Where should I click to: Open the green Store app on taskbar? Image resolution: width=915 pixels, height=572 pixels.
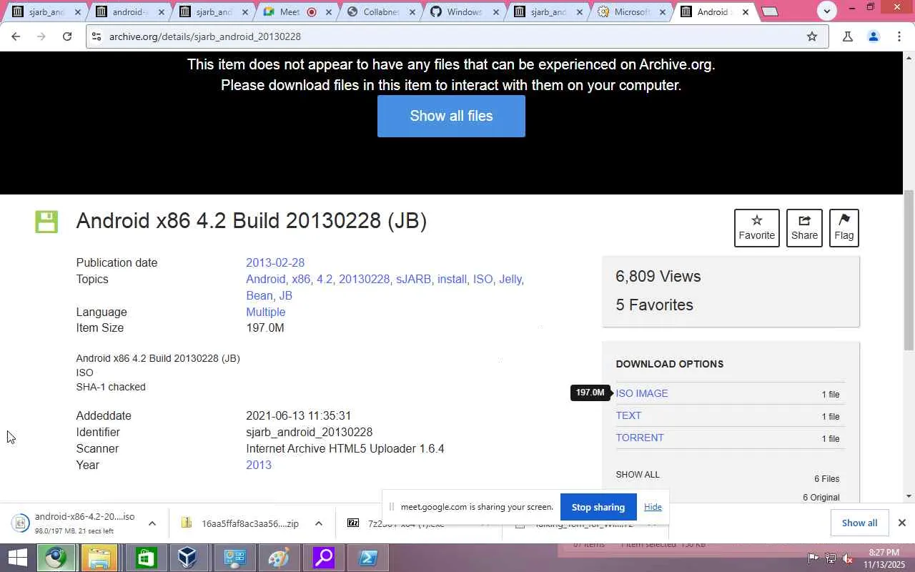click(x=146, y=558)
